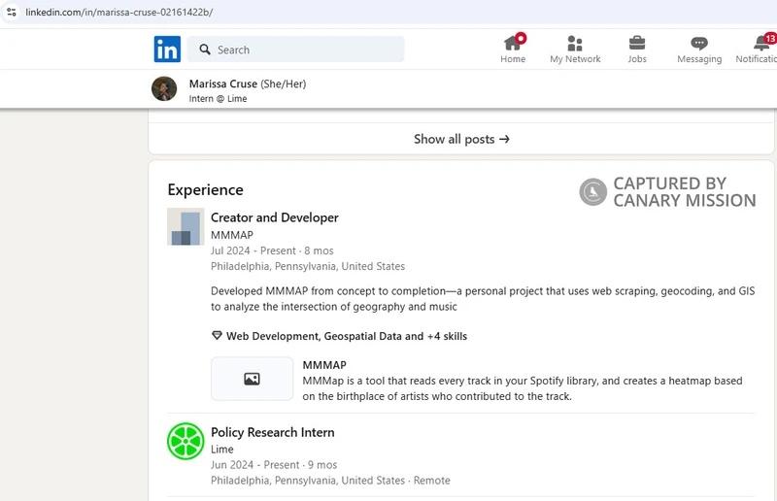Viewport: 777px width, 501px height.
Task: Click Show all posts link
Action: click(x=461, y=139)
